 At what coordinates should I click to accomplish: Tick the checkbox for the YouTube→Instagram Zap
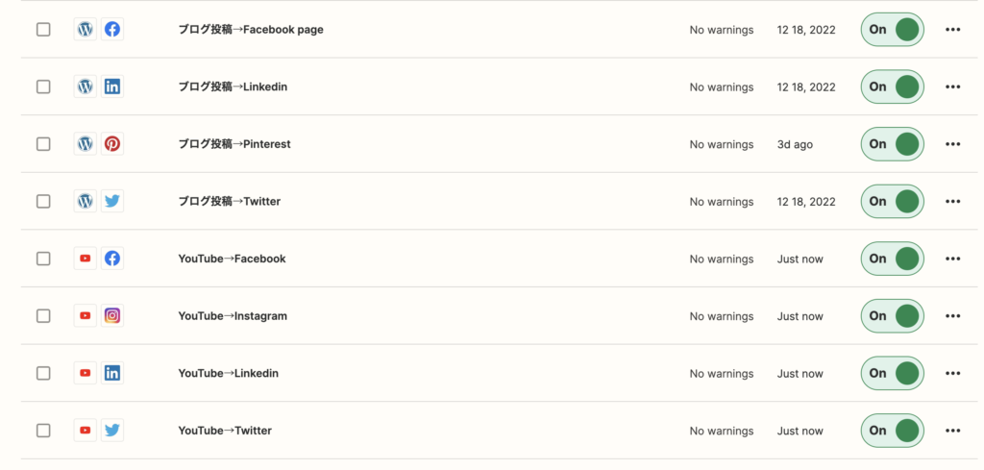click(43, 315)
